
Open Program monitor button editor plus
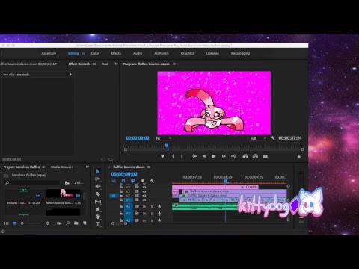click(x=299, y=157)
